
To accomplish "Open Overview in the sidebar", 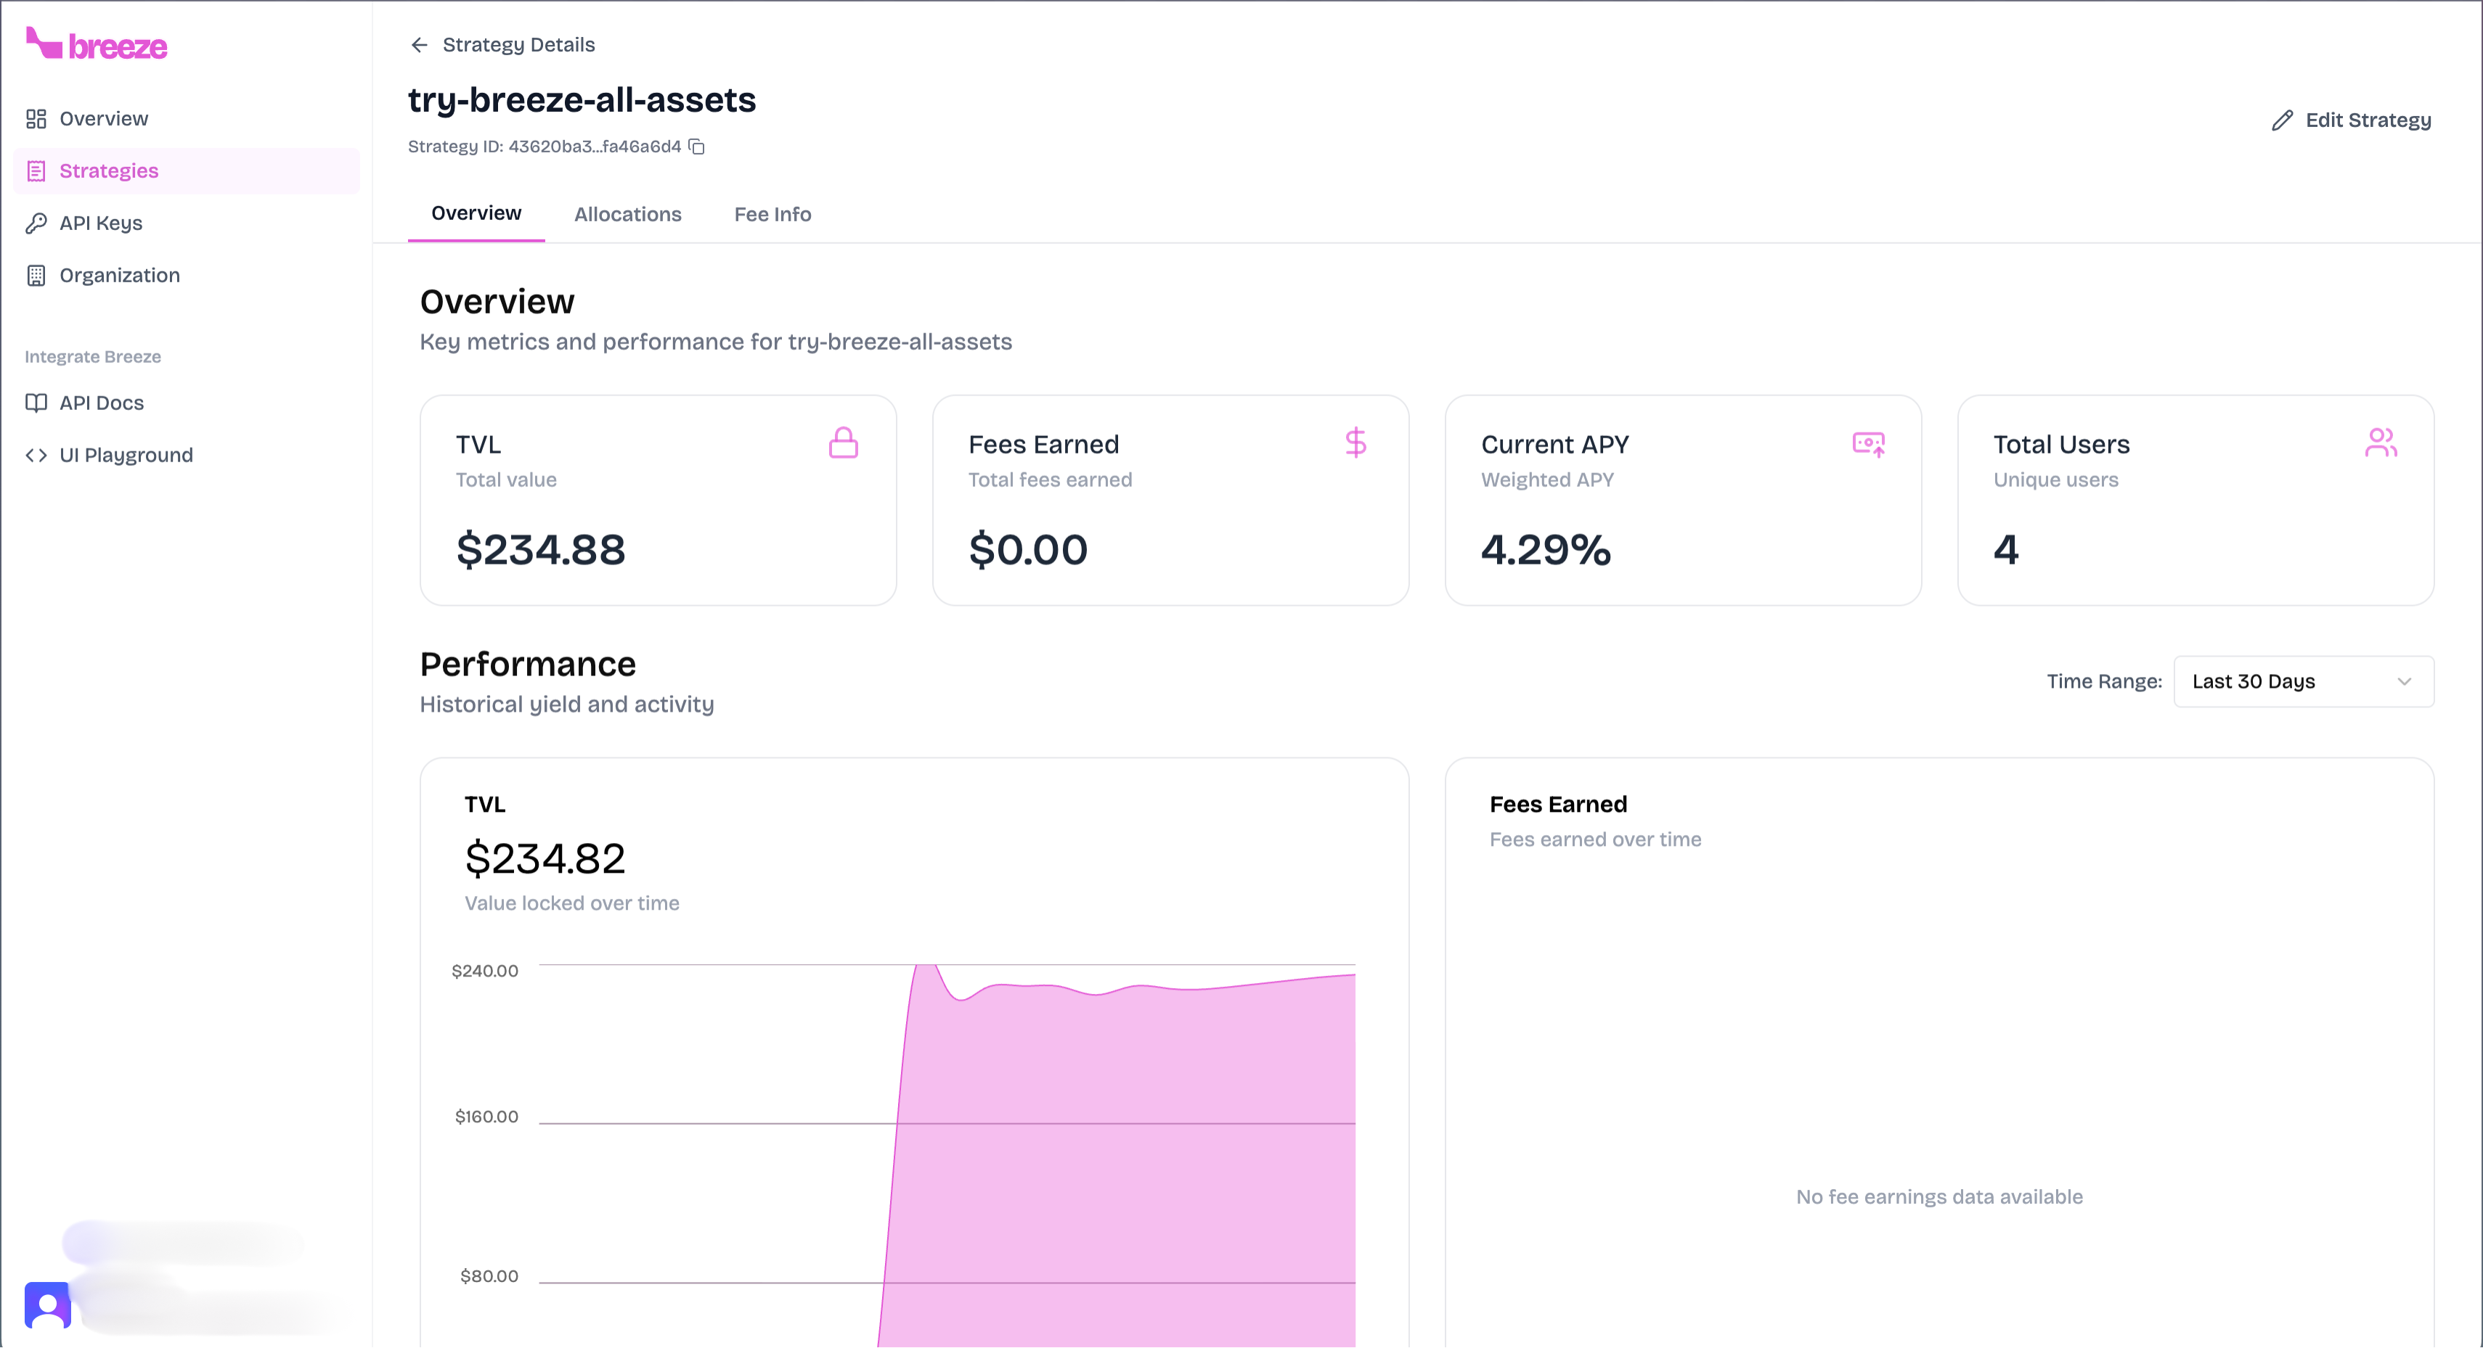I will coord(103,118).
